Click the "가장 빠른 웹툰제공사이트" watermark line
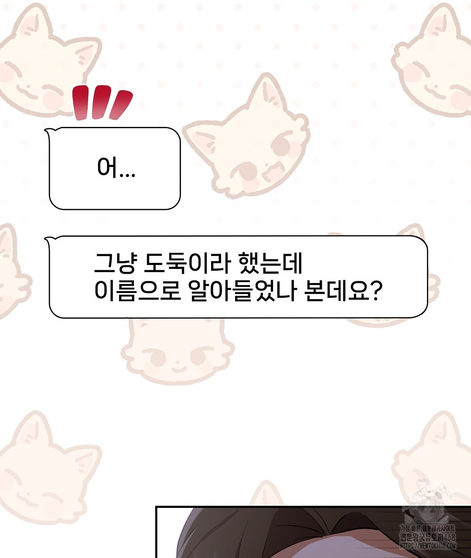This screenshot has width=471, height=558. tap(428, 529)
